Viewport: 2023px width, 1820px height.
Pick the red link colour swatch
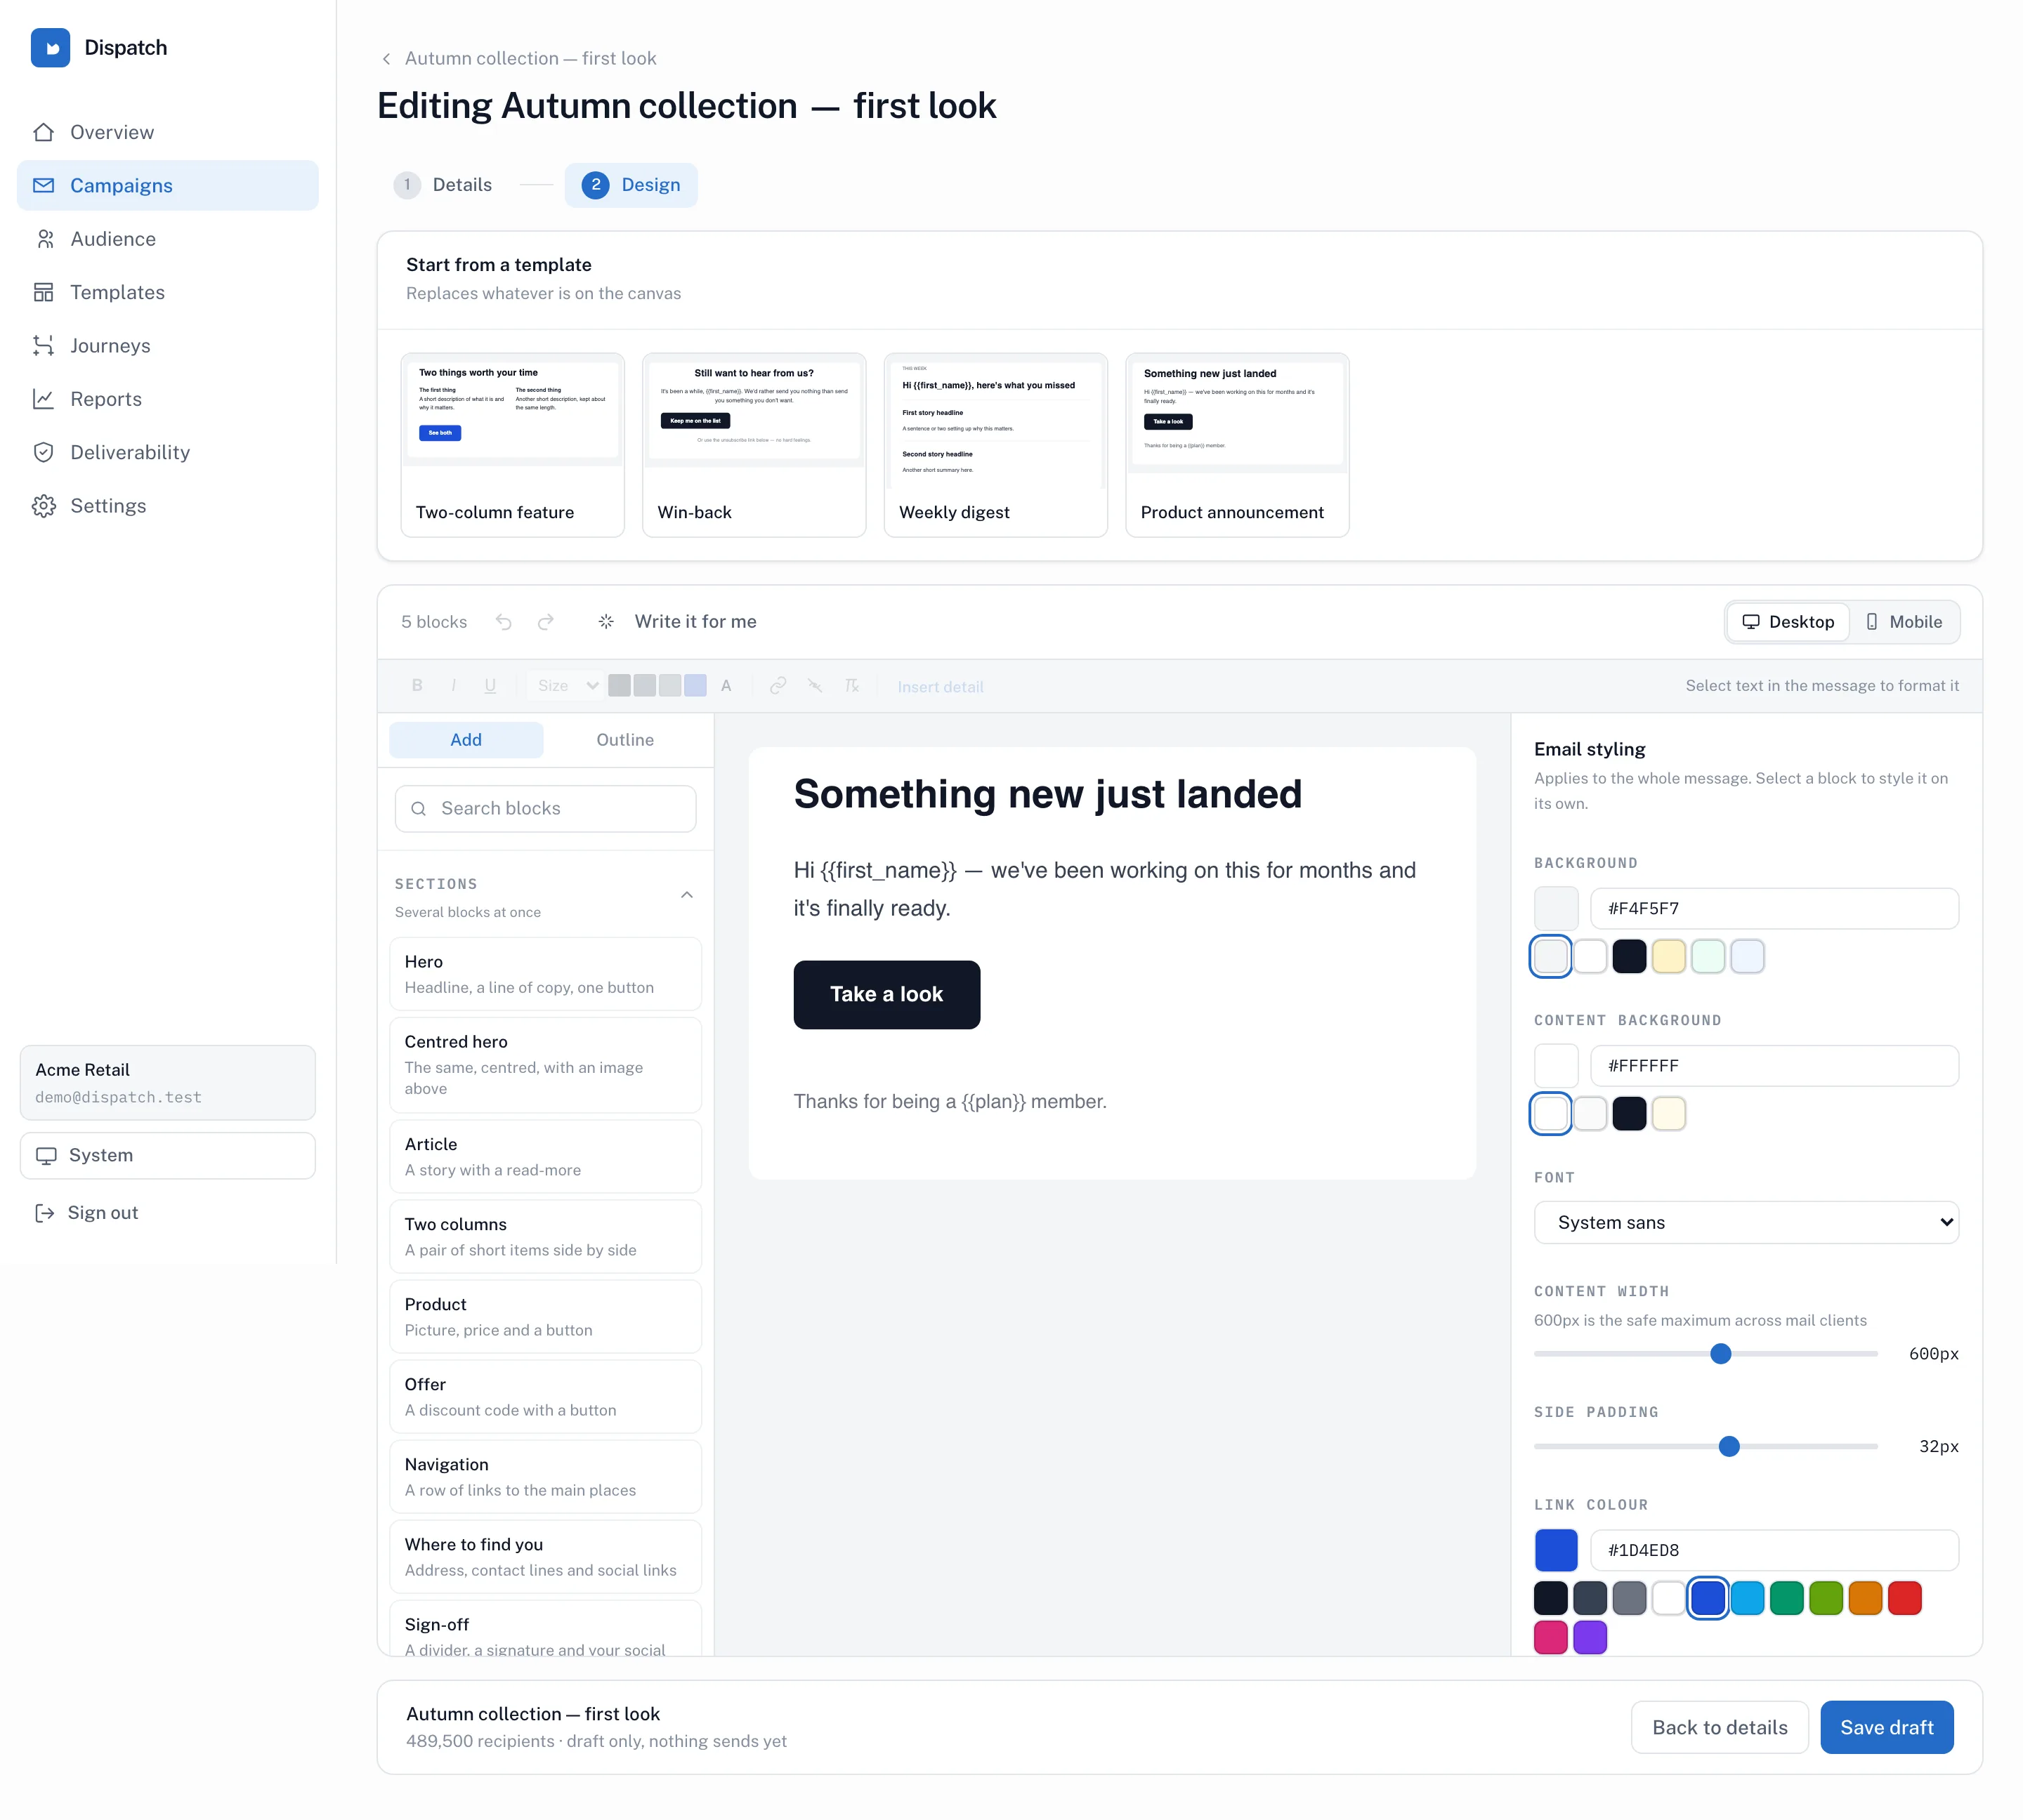point(1904,1598)
